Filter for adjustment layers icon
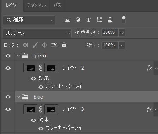Screen dimensions: 158x134 point(78,20)
